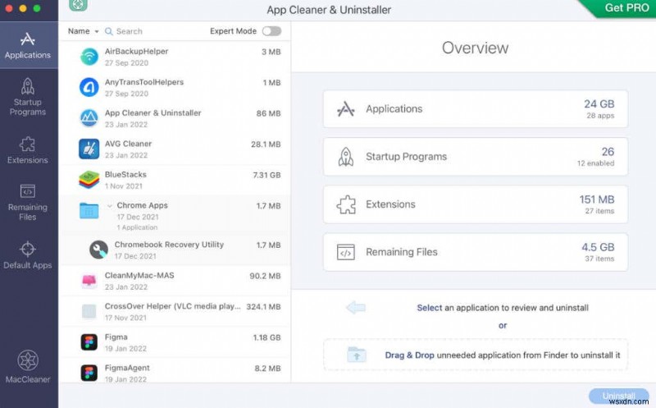The height and width of the screenshot is (408, 656).
Task: Click the Figma app icon
Action: tap(89, 342)
